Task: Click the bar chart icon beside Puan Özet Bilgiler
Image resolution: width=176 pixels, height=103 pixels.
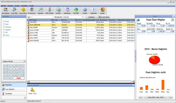Action: (138, 20)
